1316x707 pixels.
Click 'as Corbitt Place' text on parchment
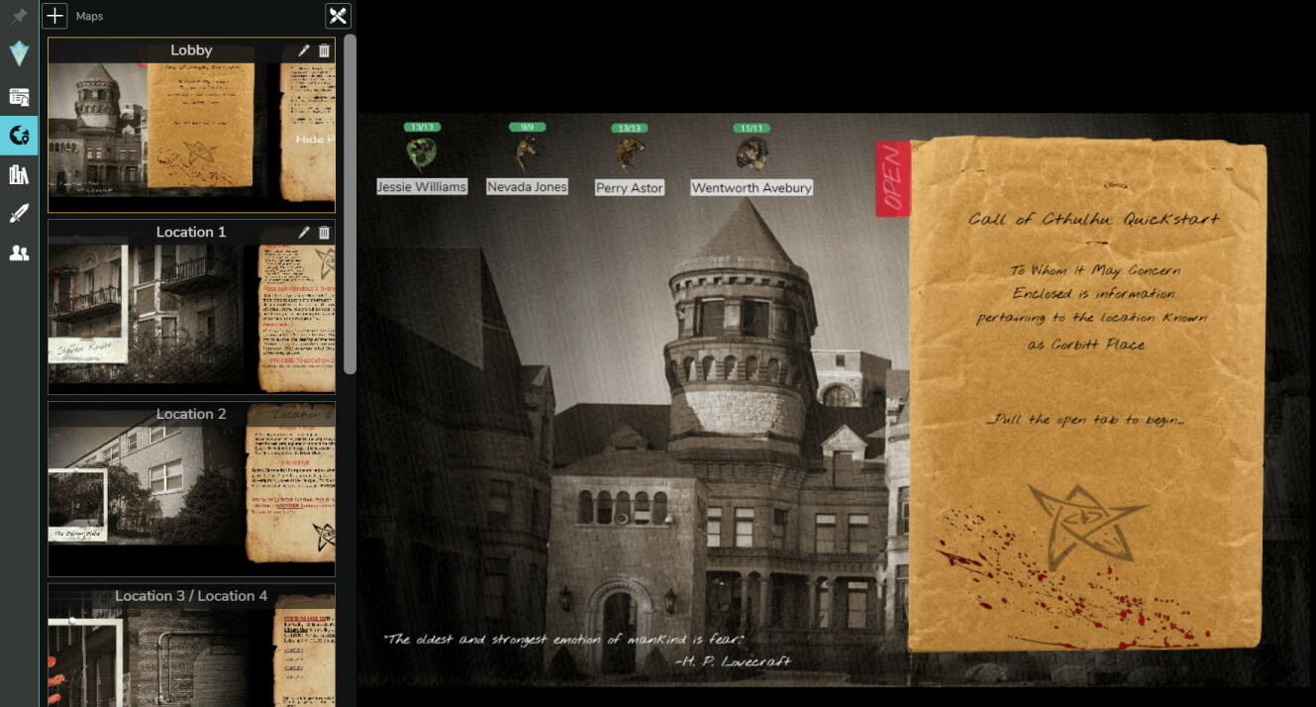click(x=1086, y=344)
